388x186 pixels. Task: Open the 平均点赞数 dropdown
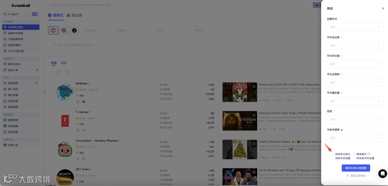[355, 82]
